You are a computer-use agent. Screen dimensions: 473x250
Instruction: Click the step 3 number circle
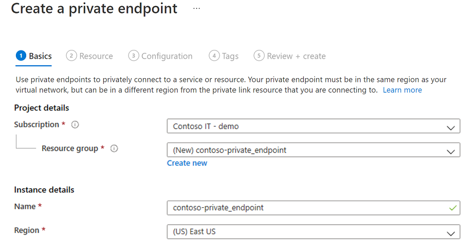[134, 56]
